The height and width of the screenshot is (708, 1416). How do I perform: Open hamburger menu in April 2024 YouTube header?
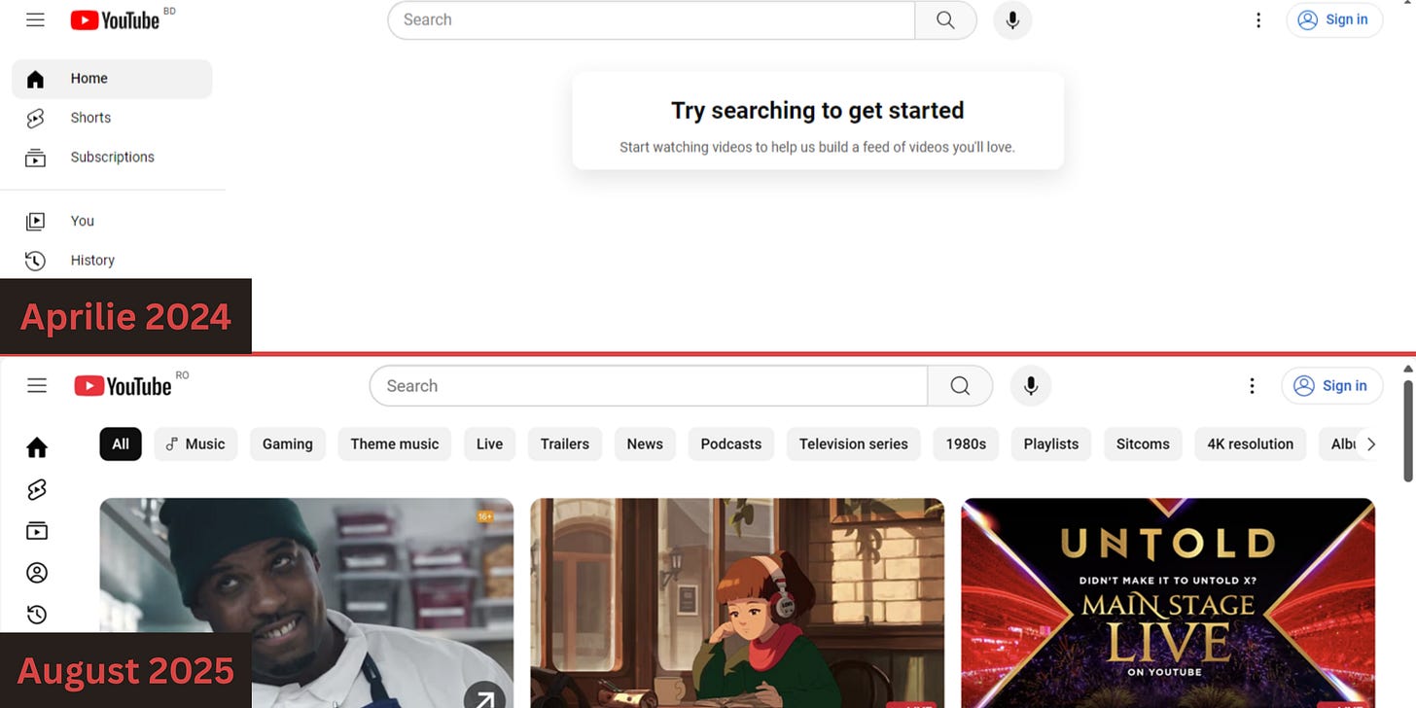(x=35, y=19)
